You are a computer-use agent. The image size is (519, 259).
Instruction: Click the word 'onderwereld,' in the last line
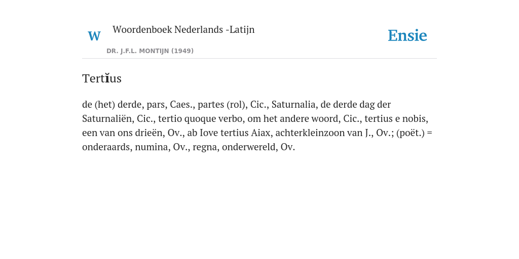coord(250,147)
